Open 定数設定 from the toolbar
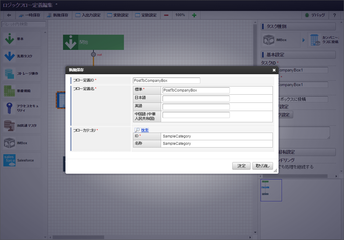 pos(146,15)
